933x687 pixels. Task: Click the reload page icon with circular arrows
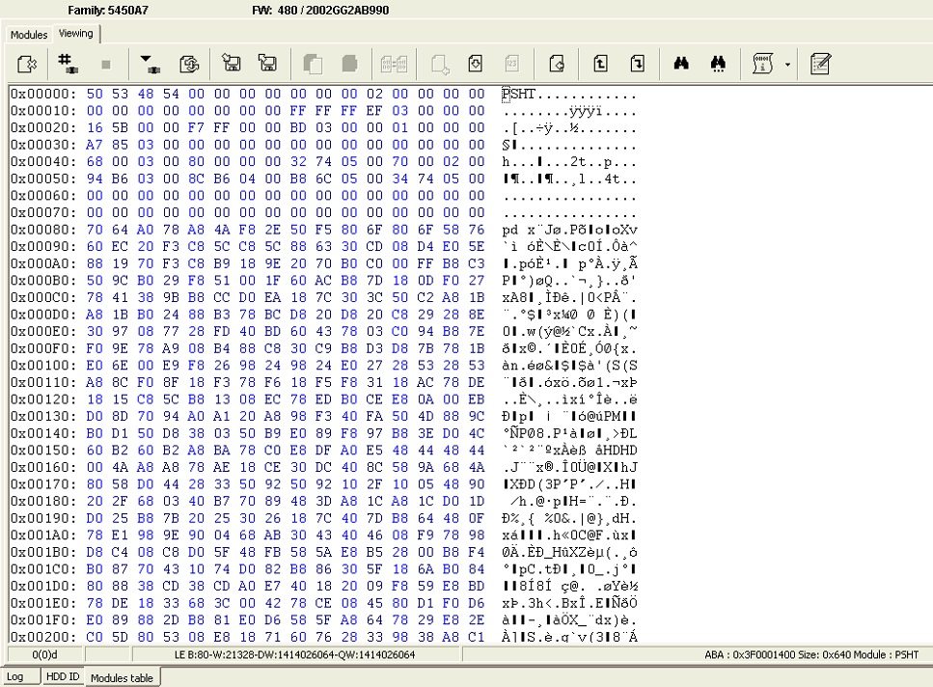pos(188,64)
